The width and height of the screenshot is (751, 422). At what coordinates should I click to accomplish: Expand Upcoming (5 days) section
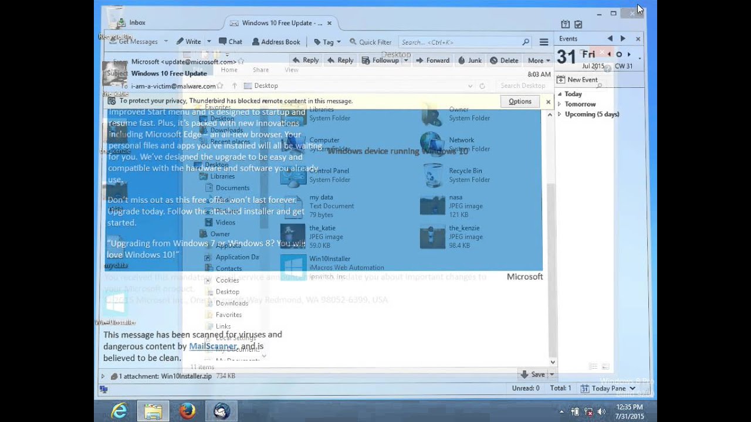pos(560,114)
